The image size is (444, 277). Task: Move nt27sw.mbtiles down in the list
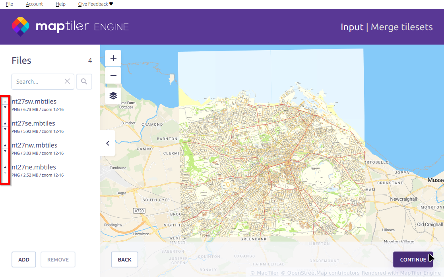tap(5, 107)
